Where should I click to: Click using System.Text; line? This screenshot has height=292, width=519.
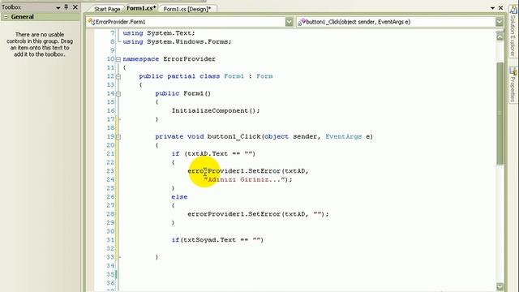(159, 33)
